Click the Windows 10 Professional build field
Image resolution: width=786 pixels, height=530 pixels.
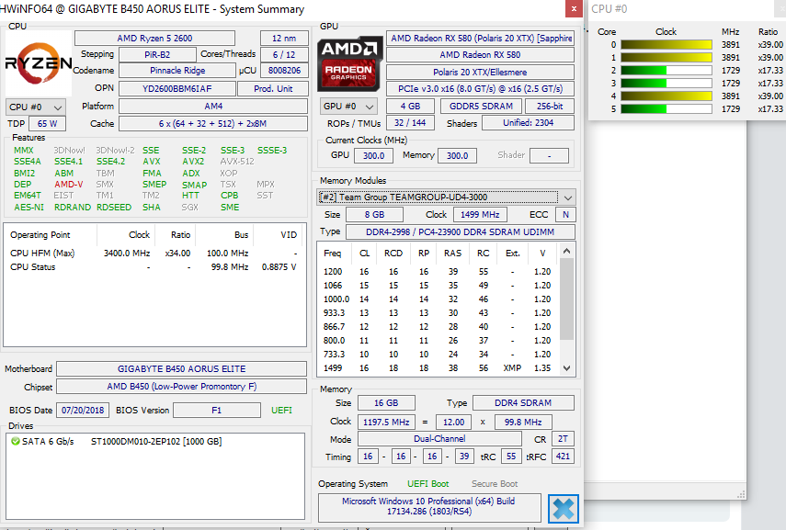tap(429, 506)
